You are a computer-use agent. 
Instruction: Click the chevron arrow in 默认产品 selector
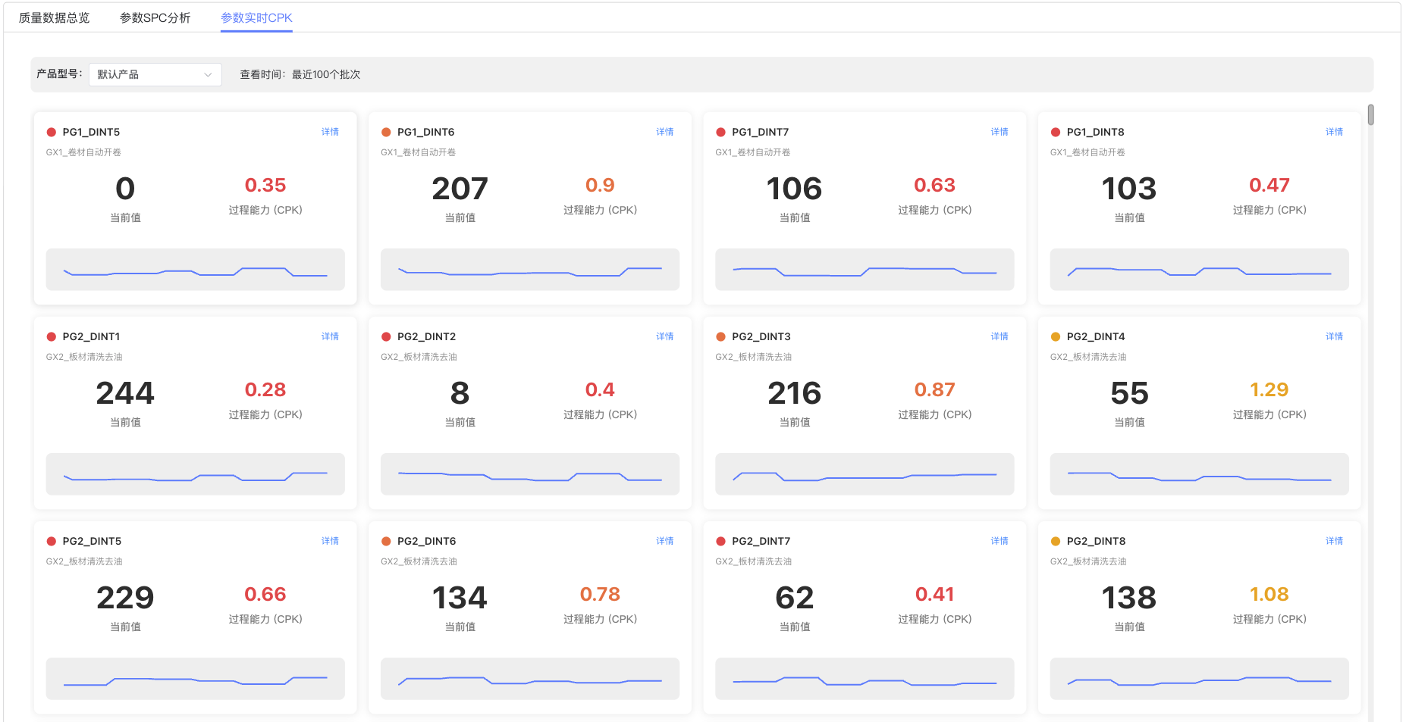pyautogui.click(x=208, y=74)
